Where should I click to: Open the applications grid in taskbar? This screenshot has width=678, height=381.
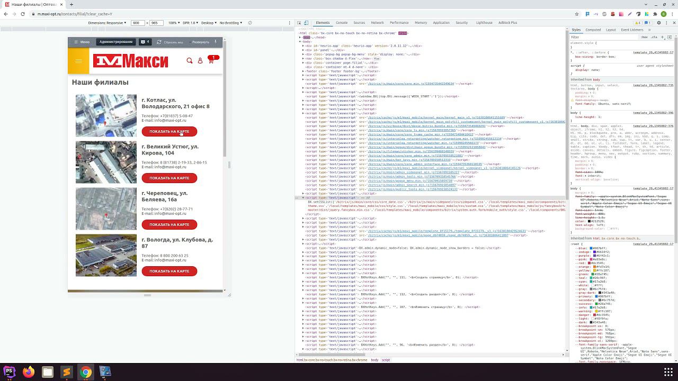coord(668,372)
